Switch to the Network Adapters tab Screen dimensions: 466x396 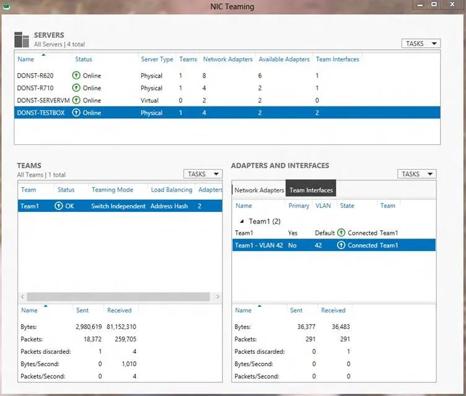[x=259, y=190]
